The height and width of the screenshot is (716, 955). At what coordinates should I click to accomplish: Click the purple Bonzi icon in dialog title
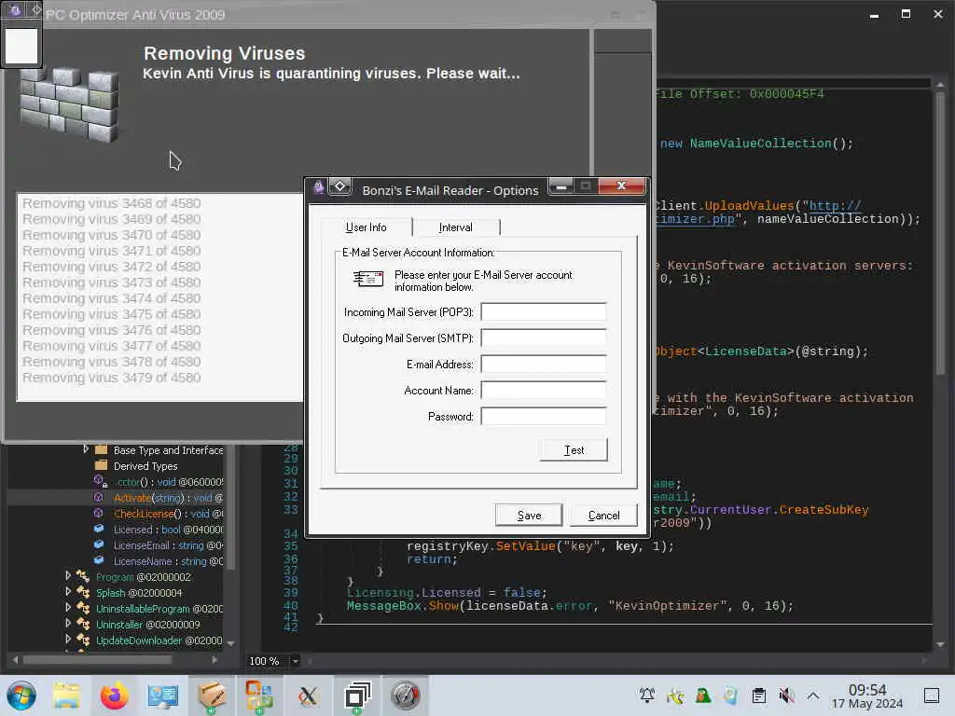tap(319, 186)
